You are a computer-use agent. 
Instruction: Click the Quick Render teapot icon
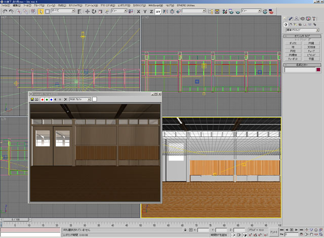point(237,12)
